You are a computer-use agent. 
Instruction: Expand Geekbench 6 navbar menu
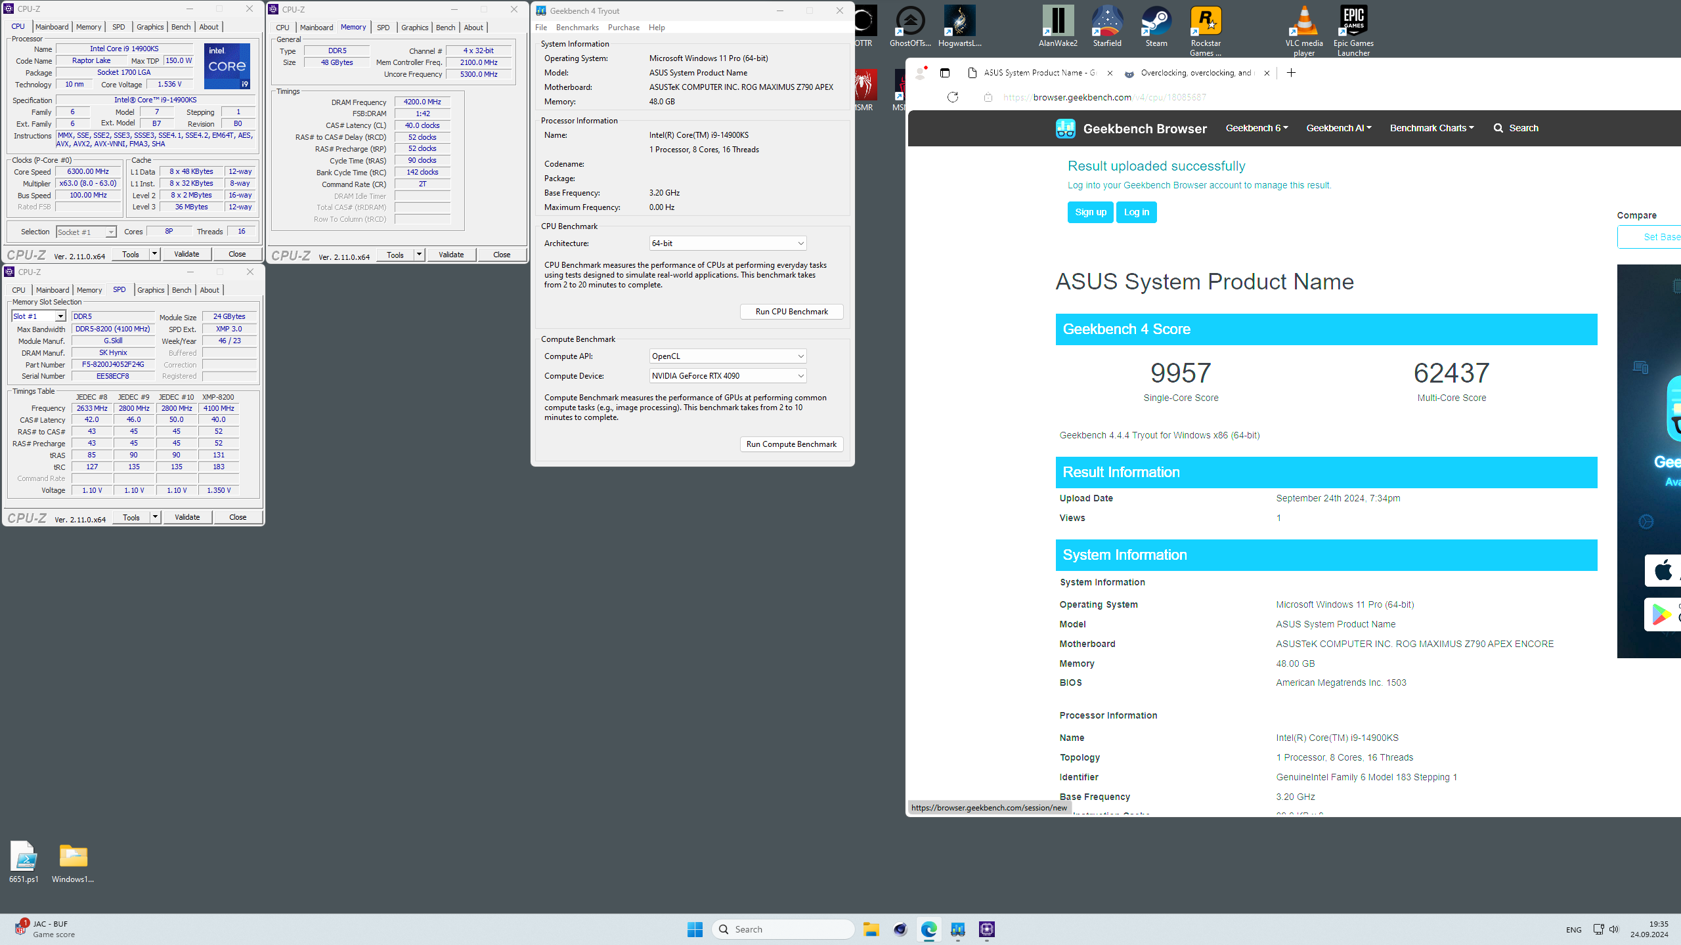(1257, 128)
